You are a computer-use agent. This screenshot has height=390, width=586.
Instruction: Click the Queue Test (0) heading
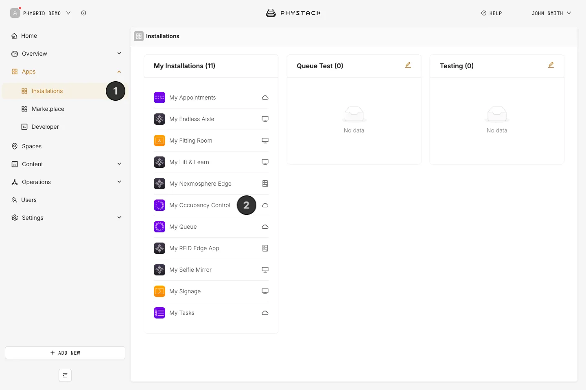coord(320,66)
